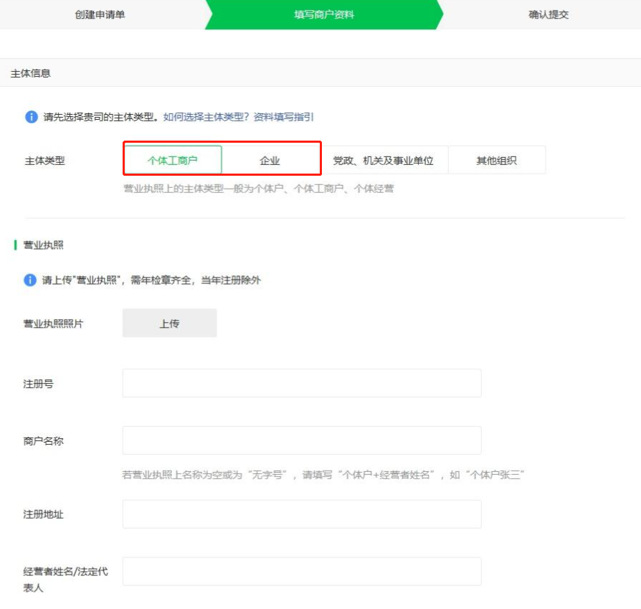Click the 主体类型 field label

pyautogui.click(x=44, y=161)
